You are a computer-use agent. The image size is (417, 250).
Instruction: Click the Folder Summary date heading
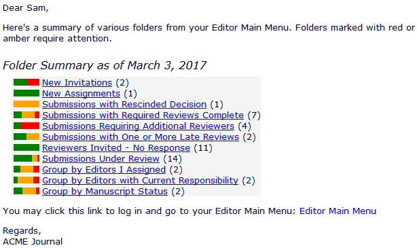[105, 66]
